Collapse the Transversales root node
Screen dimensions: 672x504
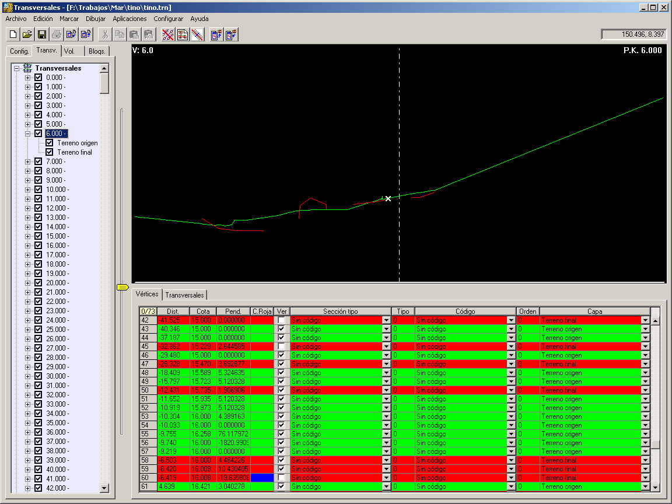[x=17, y=68]
